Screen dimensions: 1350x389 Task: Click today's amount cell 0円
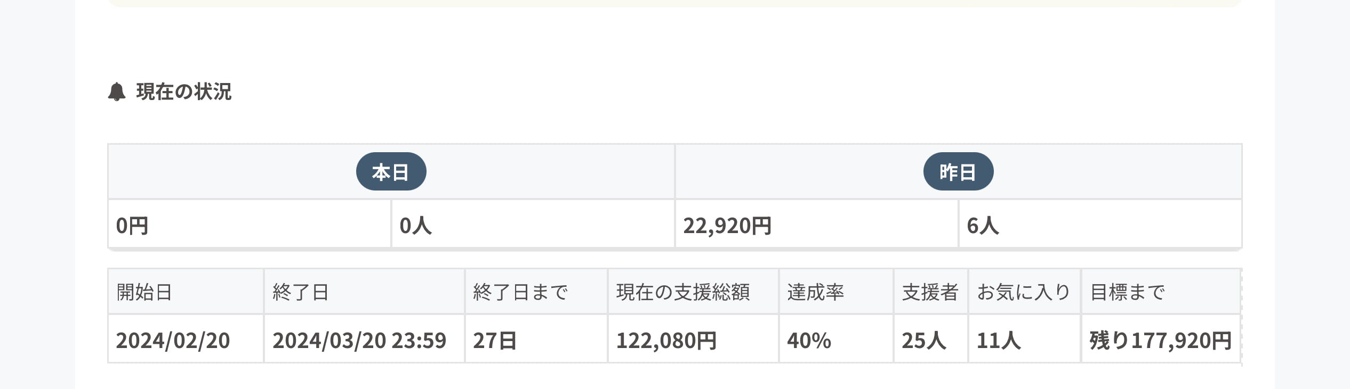[132, 226]
